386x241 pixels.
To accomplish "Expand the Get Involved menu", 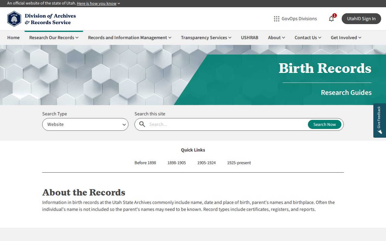I will pos(346,38).
